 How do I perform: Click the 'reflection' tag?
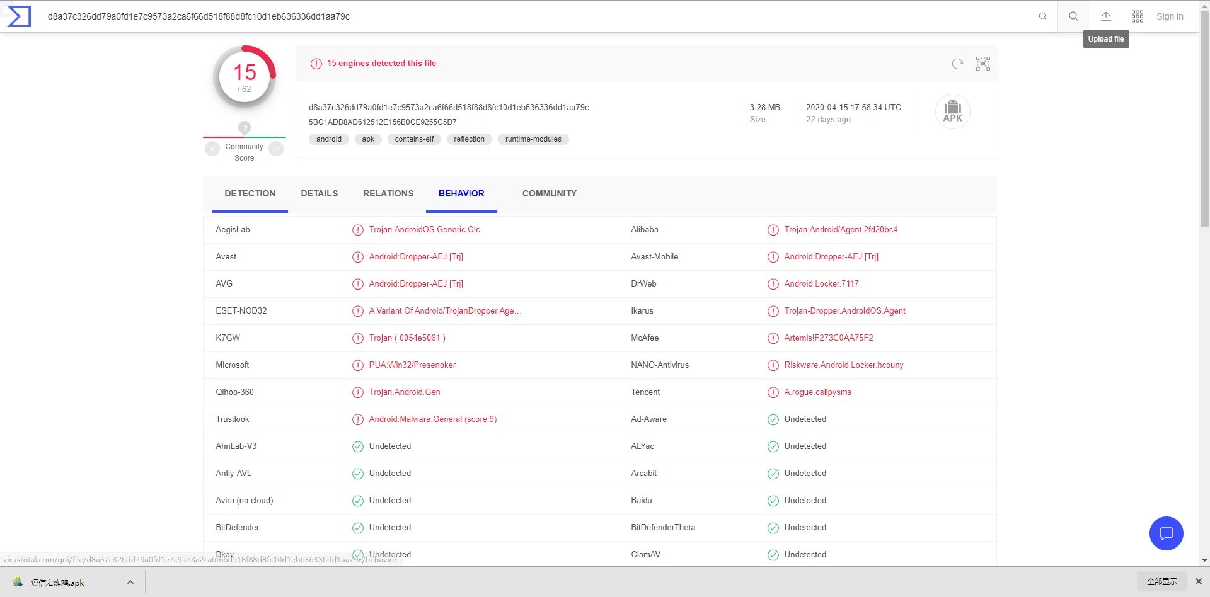click(x=469, y=139)
